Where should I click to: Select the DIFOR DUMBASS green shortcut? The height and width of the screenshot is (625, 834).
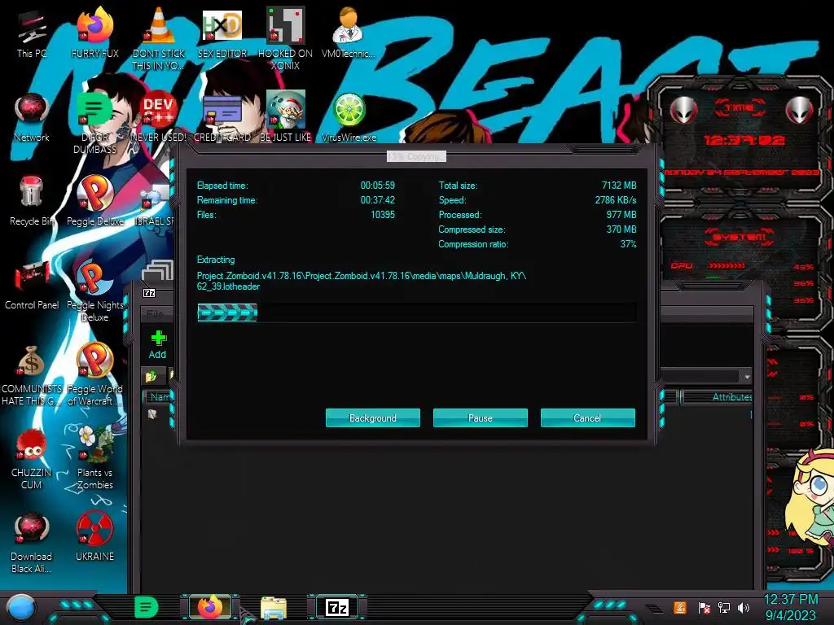(x=94, y=122)
